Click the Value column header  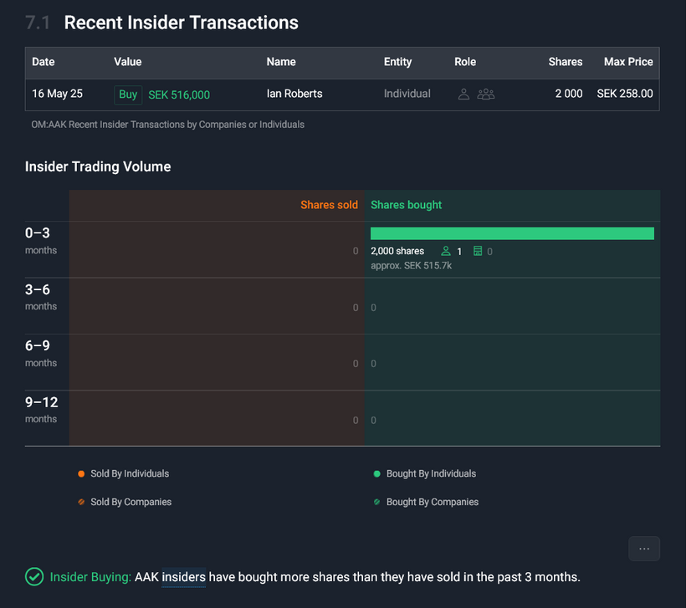[128, 62]
